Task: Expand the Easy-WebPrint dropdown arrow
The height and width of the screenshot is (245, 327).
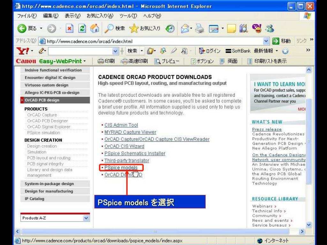Action: coord(85,61)
